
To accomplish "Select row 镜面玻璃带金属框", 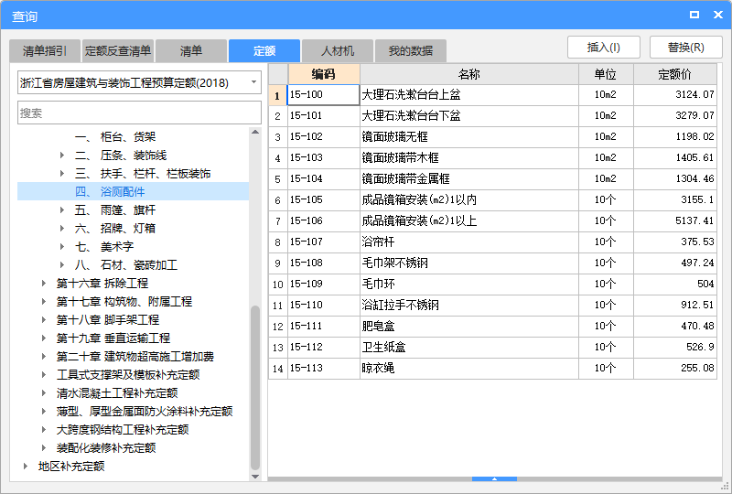I will point(492,178).
